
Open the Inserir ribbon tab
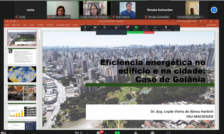click(x=25, y=25)
